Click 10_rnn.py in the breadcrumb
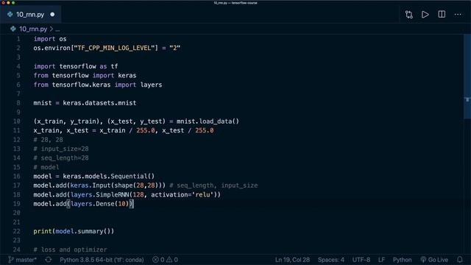Image resolution: width=471 pixels, height=265 pixels. click(33, 29)
